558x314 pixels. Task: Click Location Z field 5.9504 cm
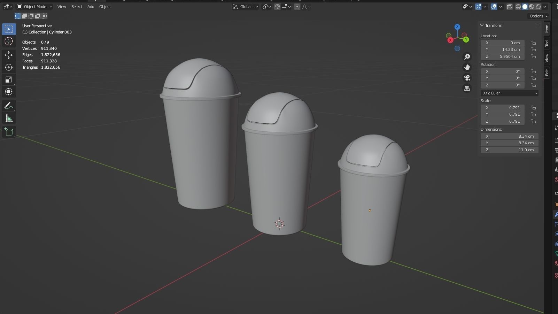[x=503, y=56]
